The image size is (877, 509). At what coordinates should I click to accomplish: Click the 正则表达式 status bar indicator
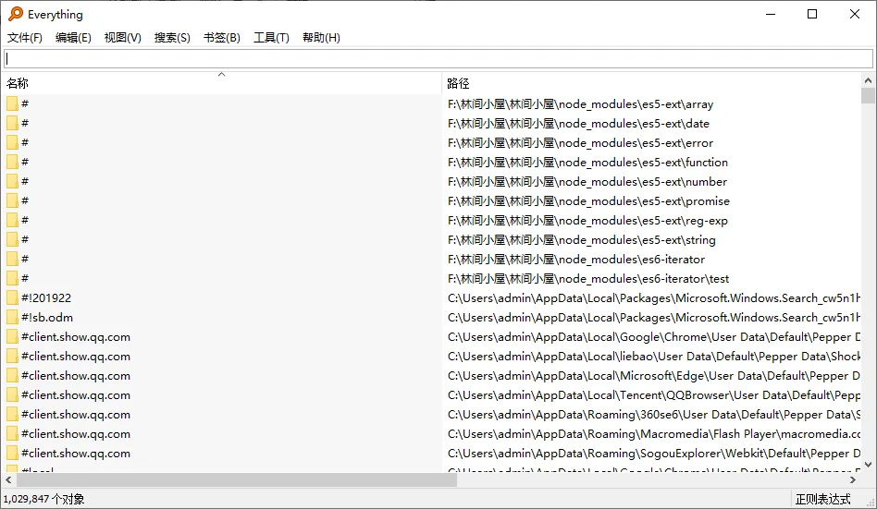coord(822,499)
